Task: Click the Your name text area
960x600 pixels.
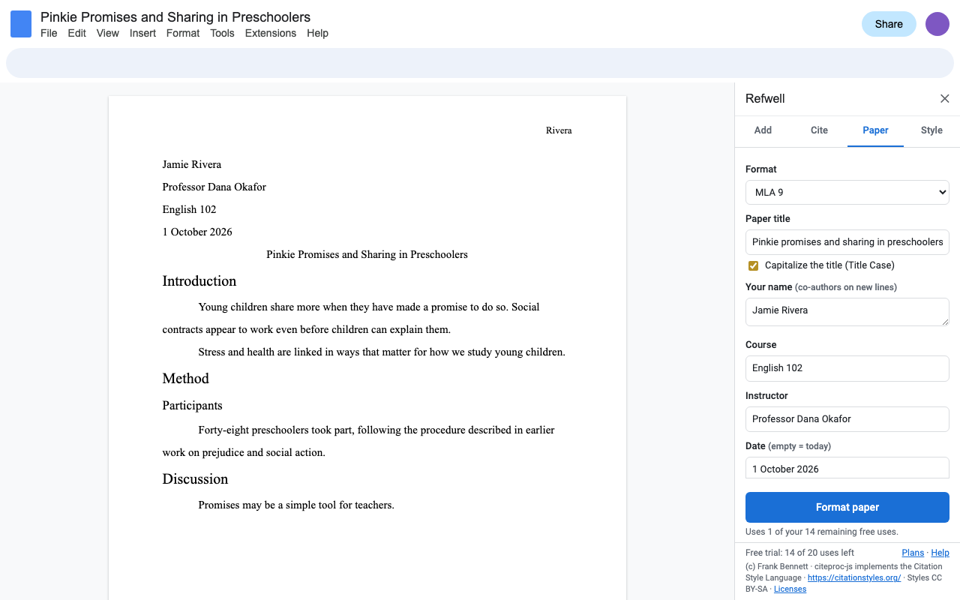Action: click(847, 312)
